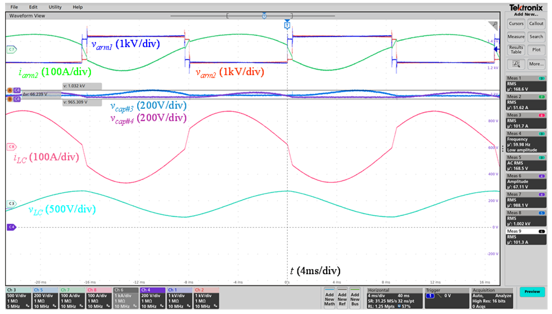Open the Utility menu
This screenshot has width=552, height=314.
pyautogui.click(x=55, y=7)
